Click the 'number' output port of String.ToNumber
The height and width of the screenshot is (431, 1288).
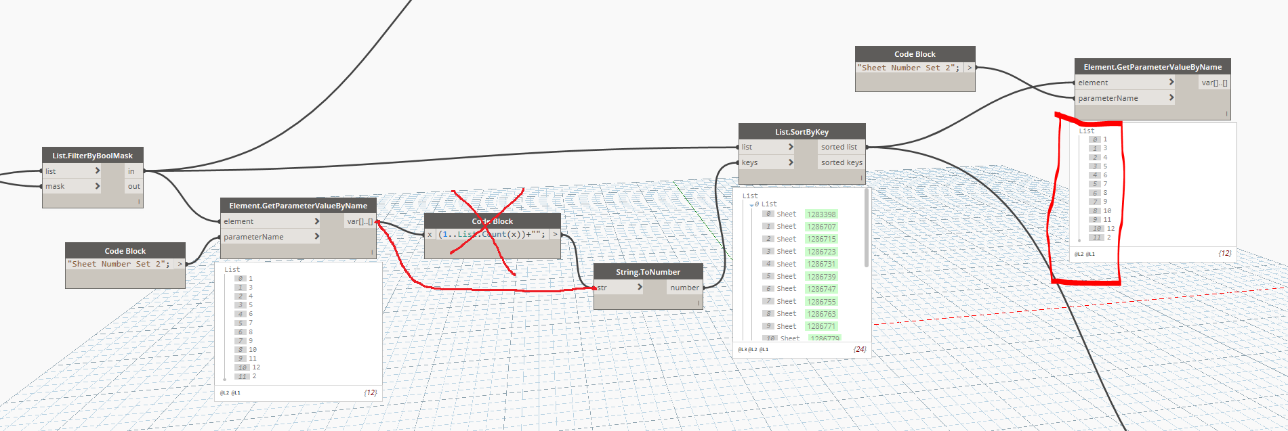pyautogui.click(x=684, y=288)
